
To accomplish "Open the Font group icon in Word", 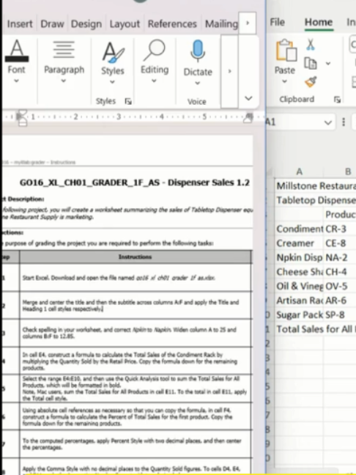I will coord(17,51).
